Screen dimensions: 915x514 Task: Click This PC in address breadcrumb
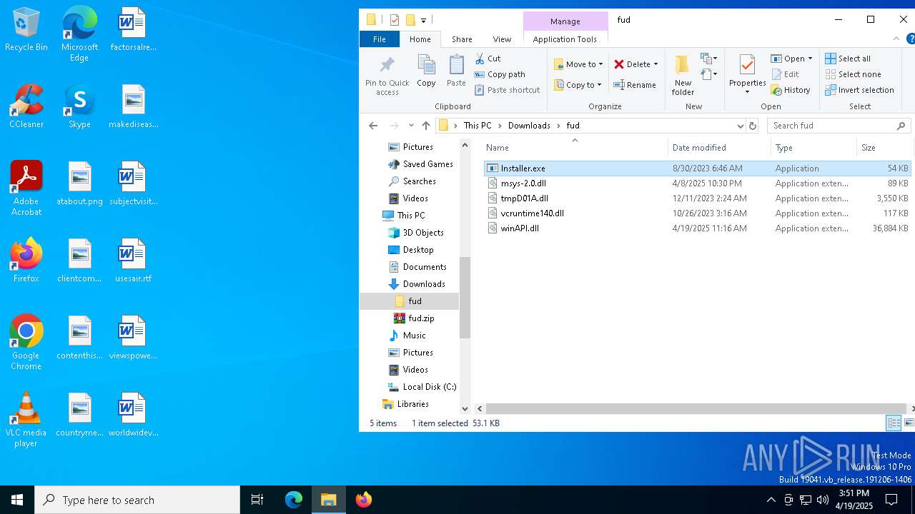(478, 126)
